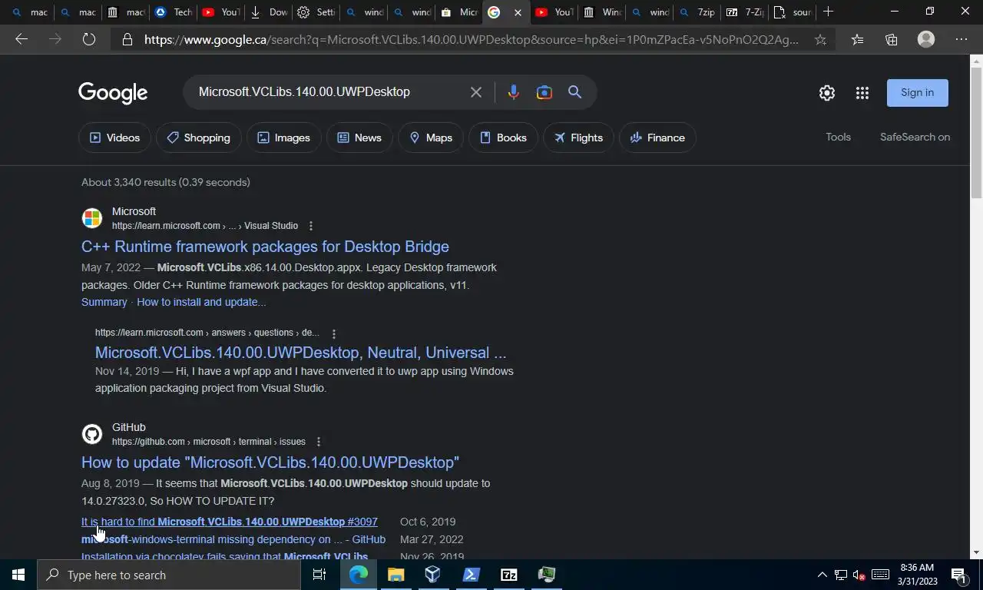Open Microsoft.VCLibs.140.00.UWPDesktop, Neutral, Universal result

coord(300,353)
